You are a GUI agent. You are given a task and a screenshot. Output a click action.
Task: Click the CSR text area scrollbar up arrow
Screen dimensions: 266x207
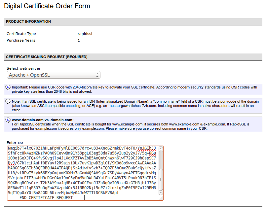pos(161,149)
